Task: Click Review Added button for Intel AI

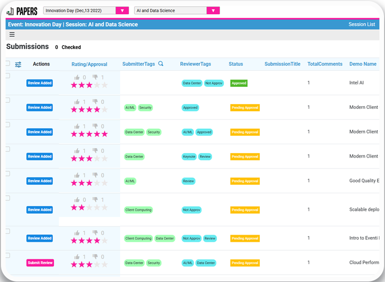Action: [40, 83]
